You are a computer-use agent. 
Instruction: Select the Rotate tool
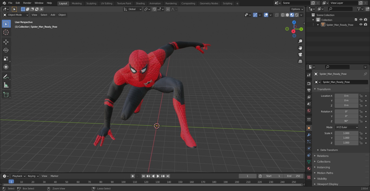pyautogui.click(x=6, y=50)
